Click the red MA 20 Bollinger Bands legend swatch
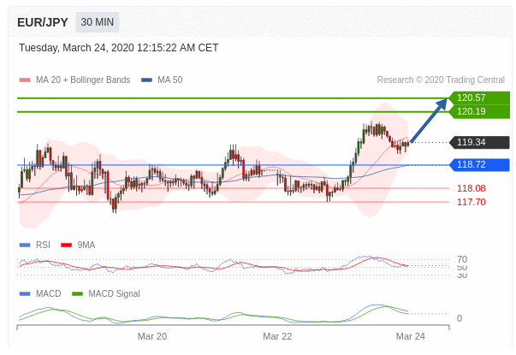The image size is (516, 355). point(25,80)
